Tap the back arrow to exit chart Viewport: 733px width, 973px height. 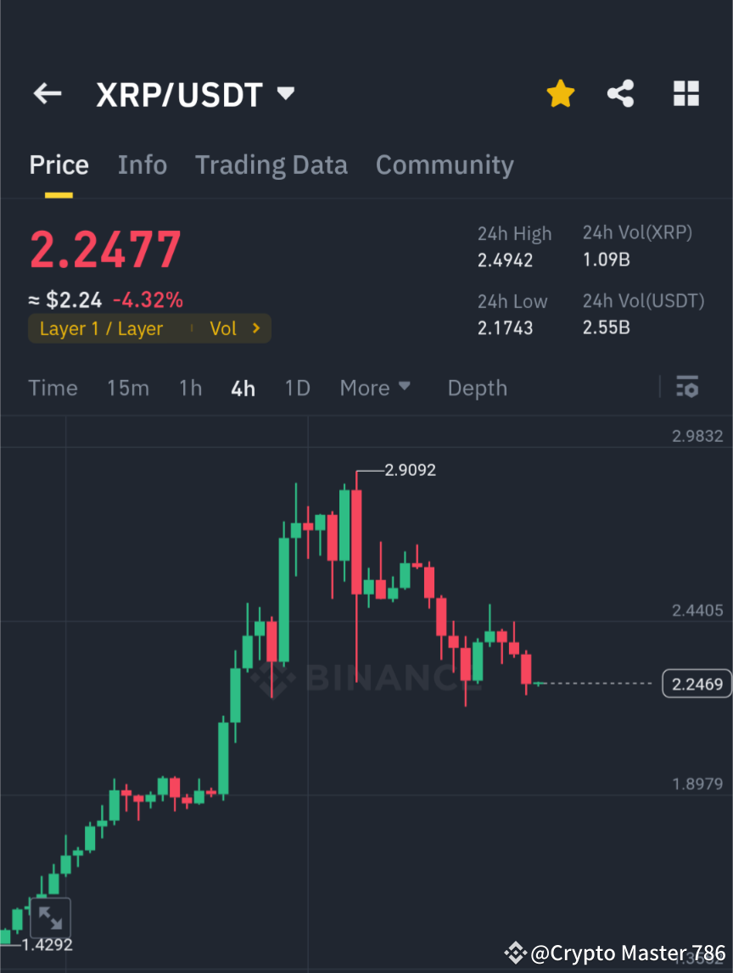coord(47,94)
